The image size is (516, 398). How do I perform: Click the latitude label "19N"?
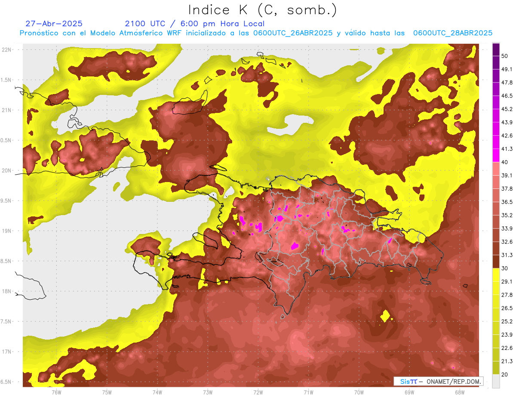tap(7, 231)
